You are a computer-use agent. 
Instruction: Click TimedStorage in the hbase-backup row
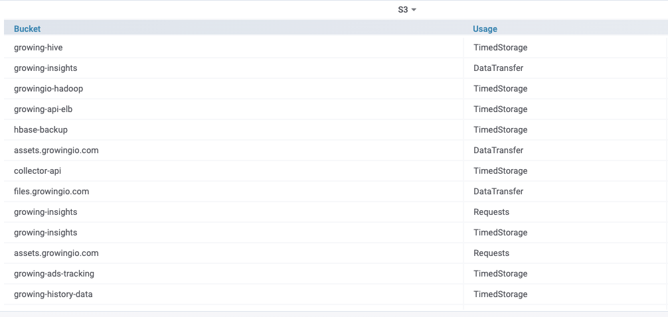click(500, 130)
